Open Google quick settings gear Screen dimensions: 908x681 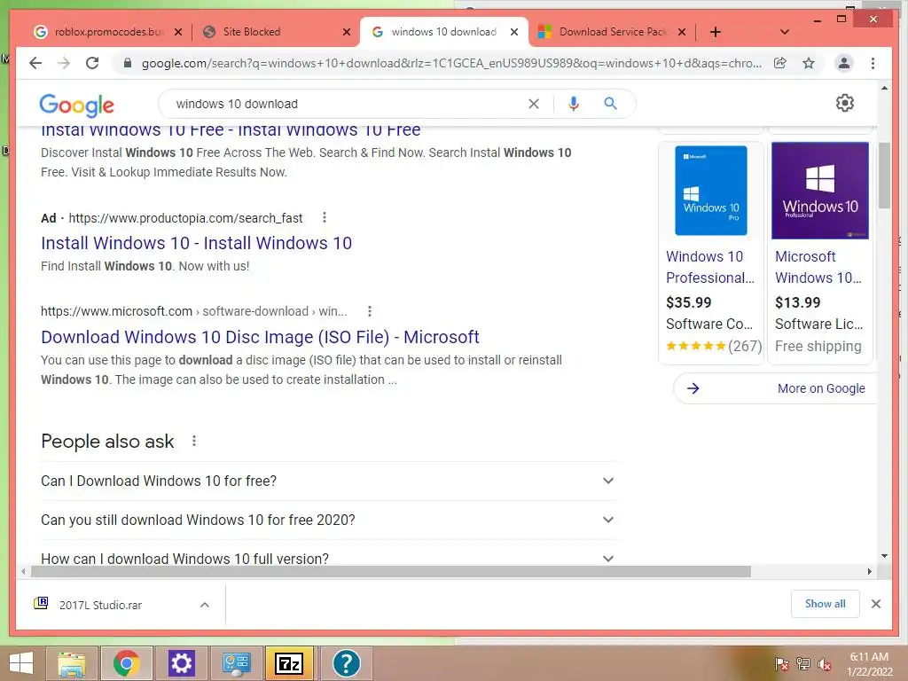pos(845,103)
